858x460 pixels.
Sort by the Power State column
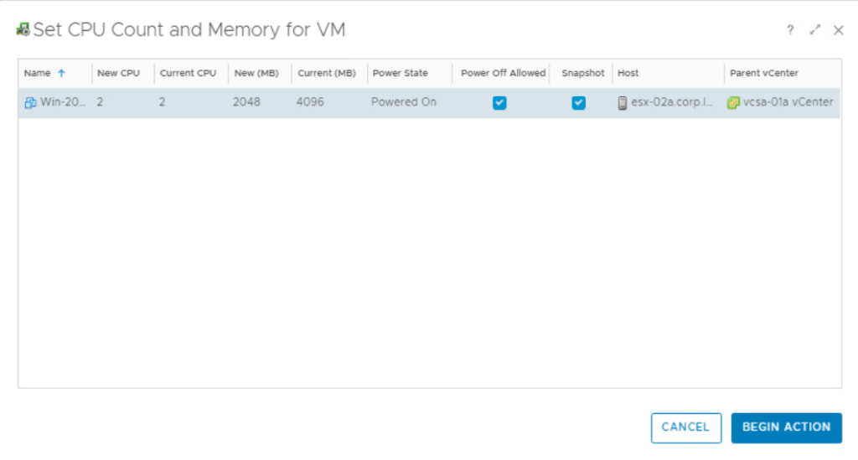point(400,74)
